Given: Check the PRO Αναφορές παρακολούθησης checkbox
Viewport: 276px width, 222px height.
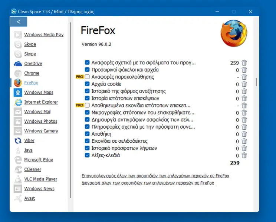Looking at the screenshot, I should [87, 77].
